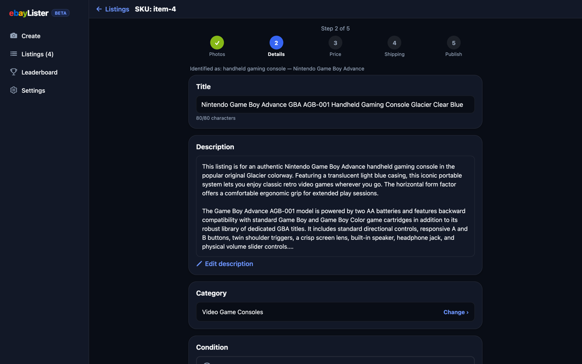Click the green checkmark Photos step circle
Image resolution: width=582 pixels, height=364 pixels.
click(217, 43)
